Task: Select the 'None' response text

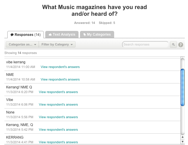Action: point(10,112)
